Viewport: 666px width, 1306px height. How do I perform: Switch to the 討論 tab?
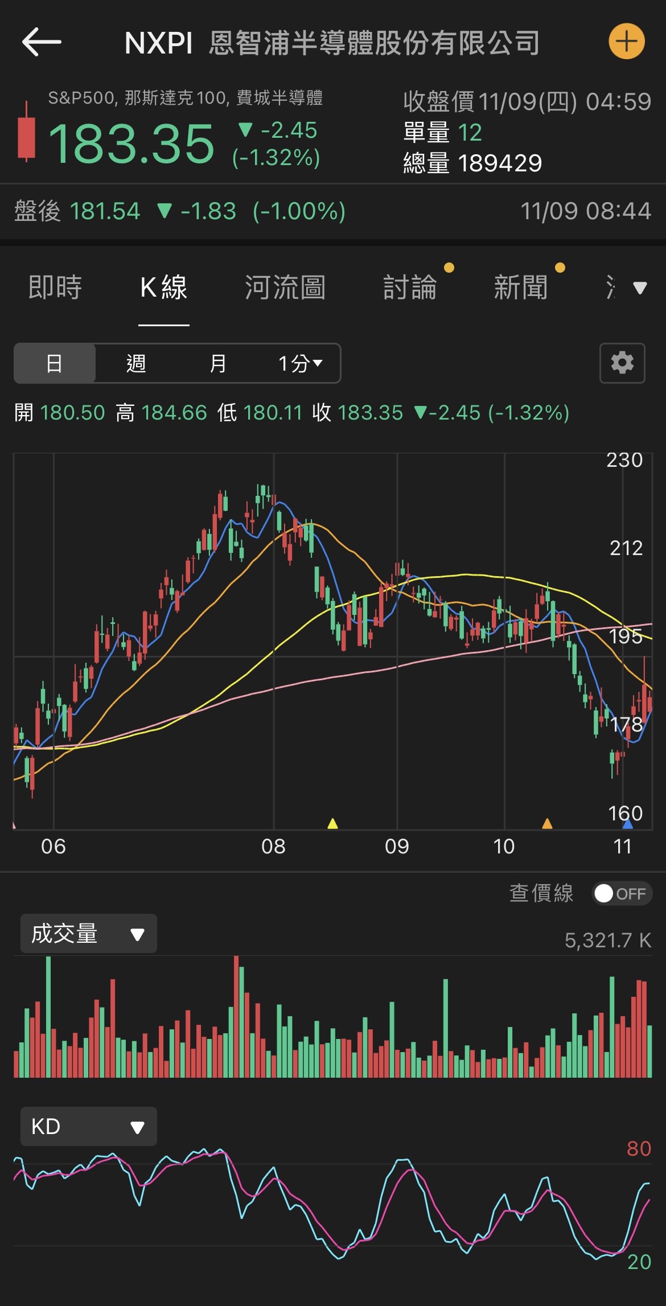(x=410, y=287)
